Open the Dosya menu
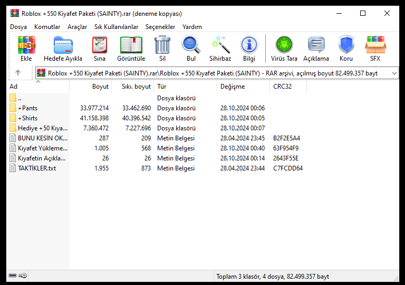 click(x=18, y=27)
